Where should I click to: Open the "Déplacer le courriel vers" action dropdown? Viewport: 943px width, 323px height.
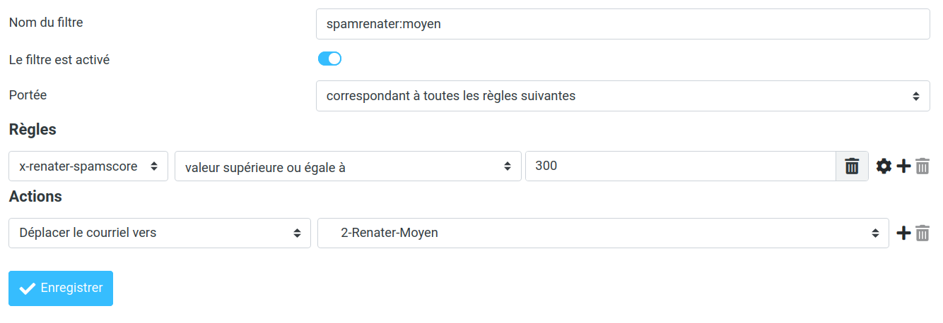[159, 233]
